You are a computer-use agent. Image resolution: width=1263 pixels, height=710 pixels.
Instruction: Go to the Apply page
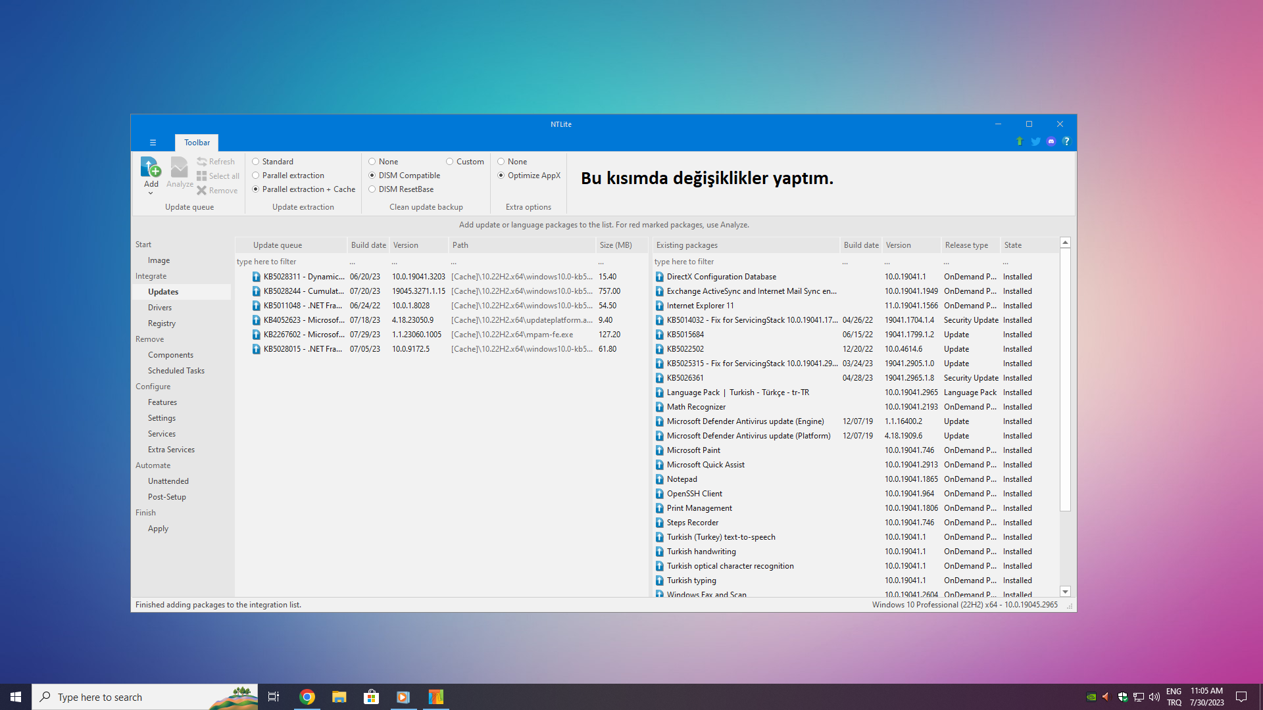[158, 529]
